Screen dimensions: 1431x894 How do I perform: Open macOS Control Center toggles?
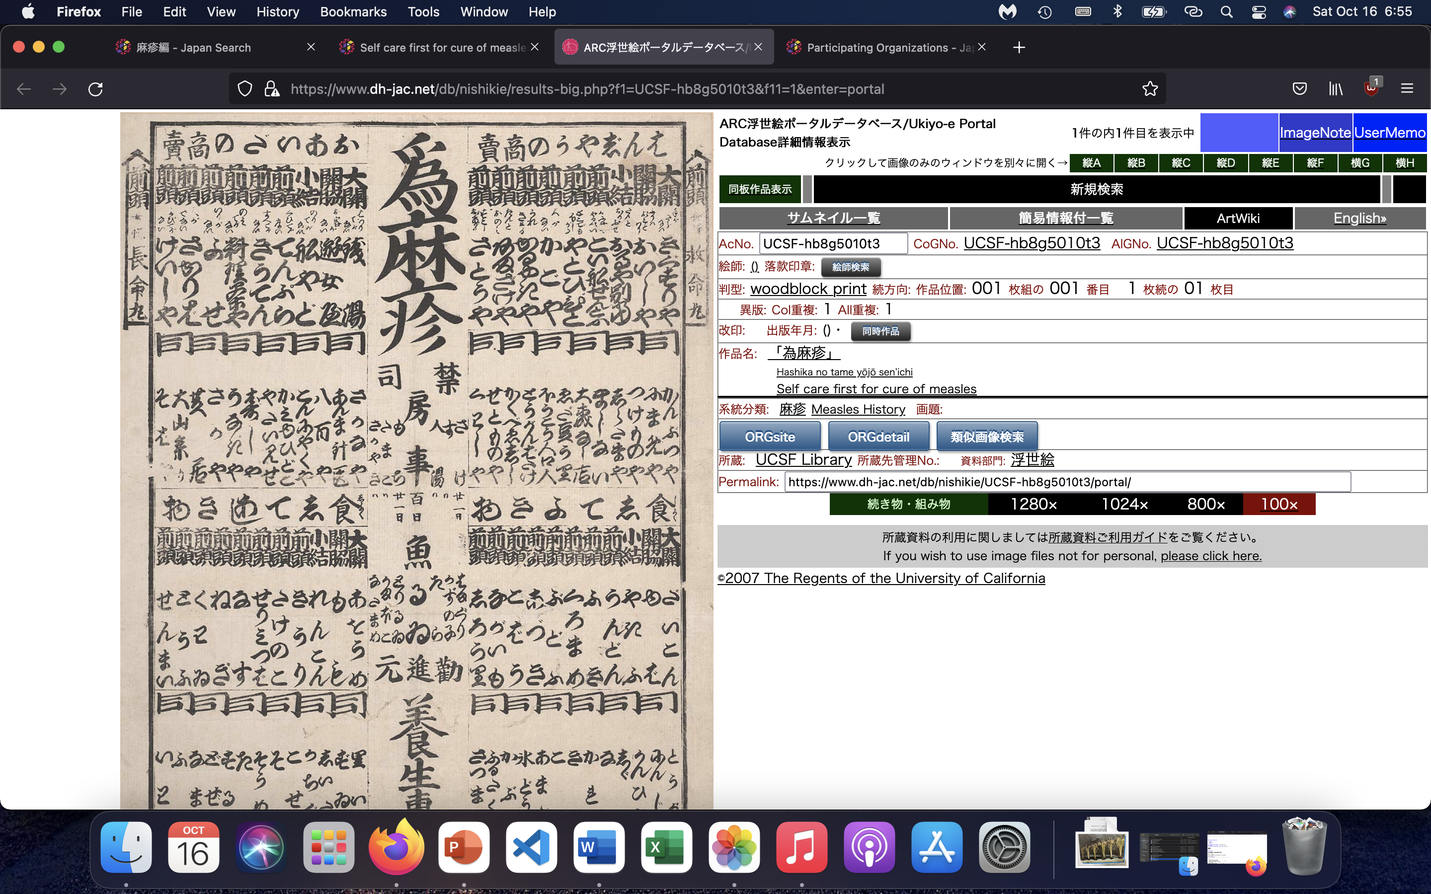pos(1258,12)
